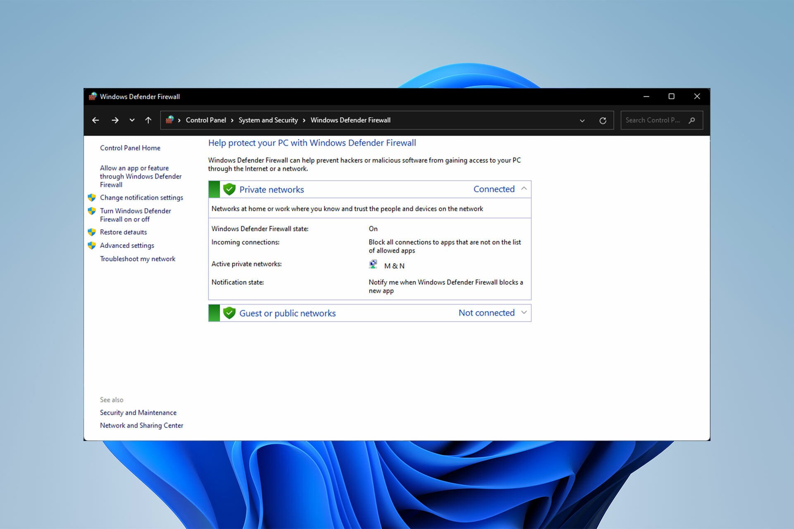
Task: Select Control Panel breadcrumb
Action: tap(205, 120)
